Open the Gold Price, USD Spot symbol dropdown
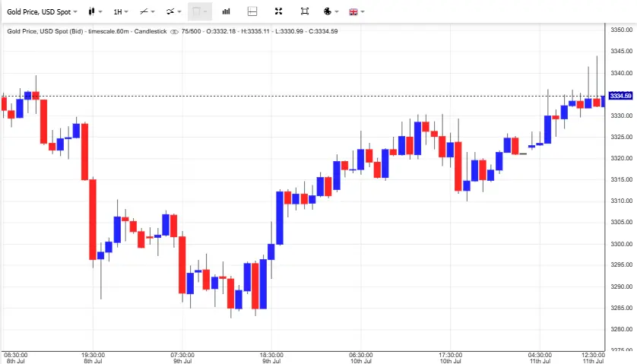This screenshot has width=637, height=364. click(x=43, y=11)
